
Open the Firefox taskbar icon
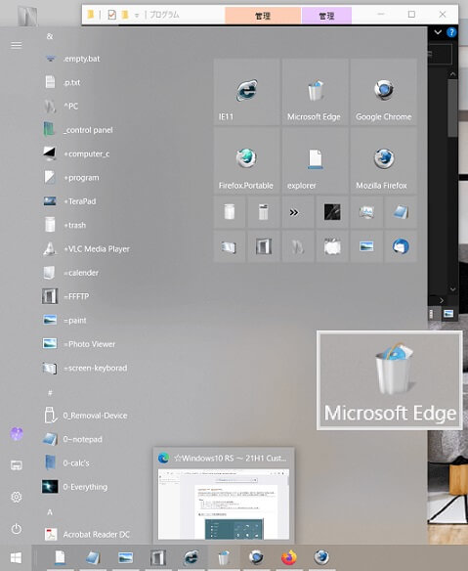[289, 557]
